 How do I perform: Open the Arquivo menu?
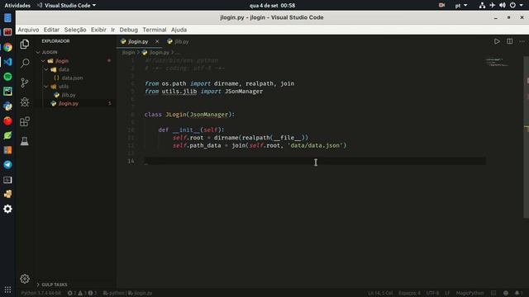tap(28, 30)
